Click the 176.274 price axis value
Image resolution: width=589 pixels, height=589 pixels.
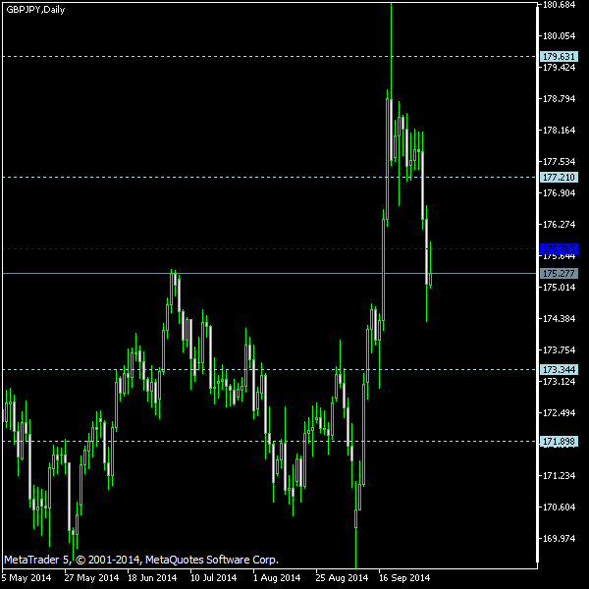pyautogui.click(x=559, y=224)
